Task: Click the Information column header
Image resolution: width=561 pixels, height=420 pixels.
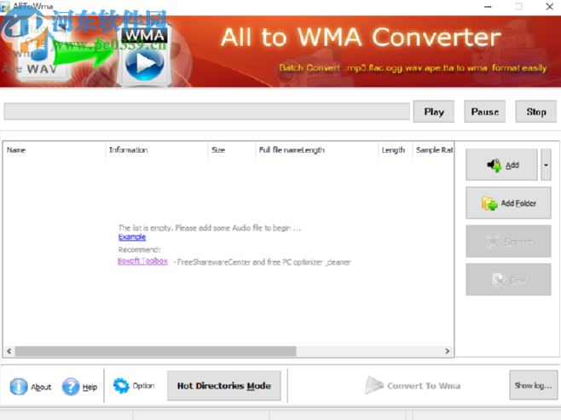Action: point(157,149)
